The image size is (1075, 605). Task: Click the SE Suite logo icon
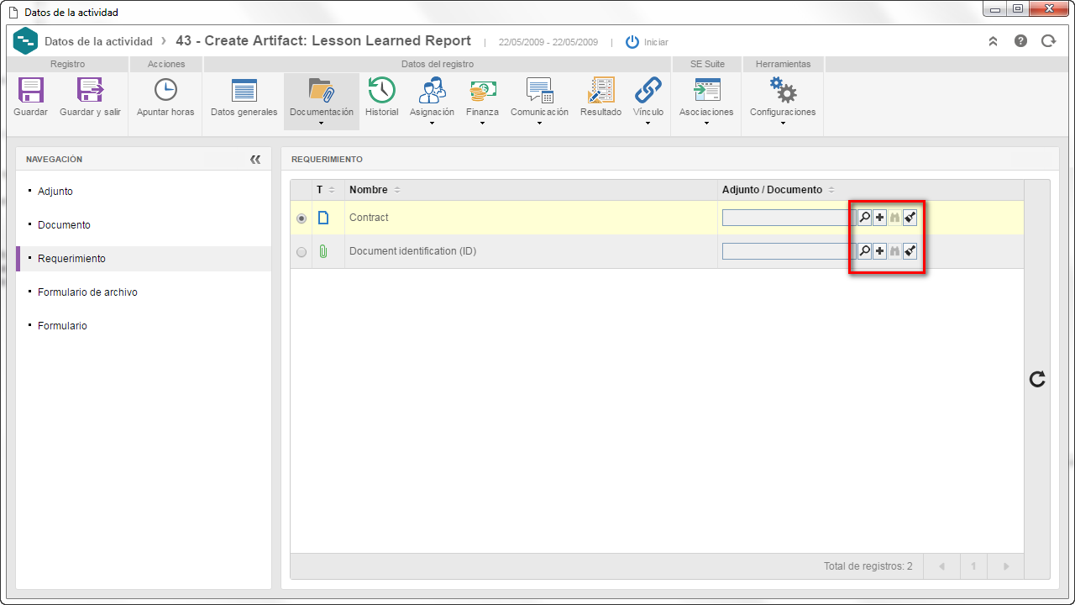26,40
